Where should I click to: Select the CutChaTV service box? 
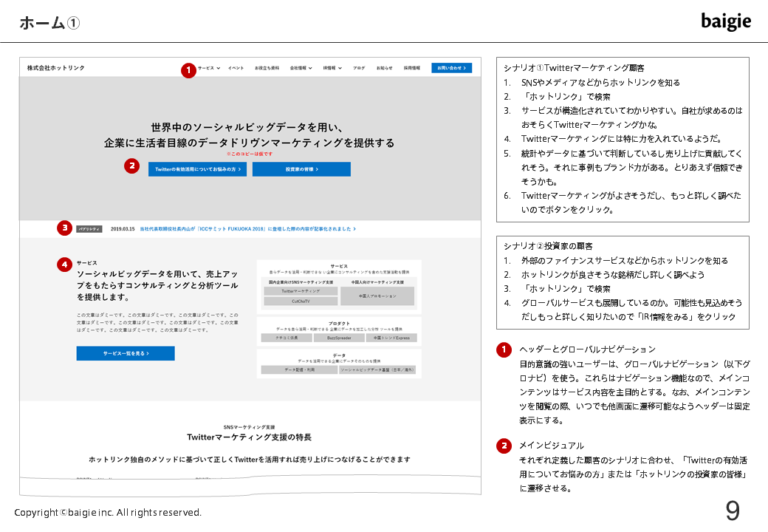[301, 301]
